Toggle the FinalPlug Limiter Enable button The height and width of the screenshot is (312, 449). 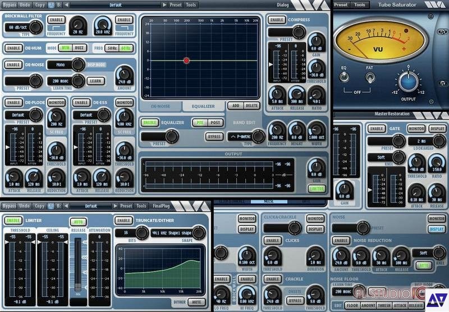click(x=13, y=220)
